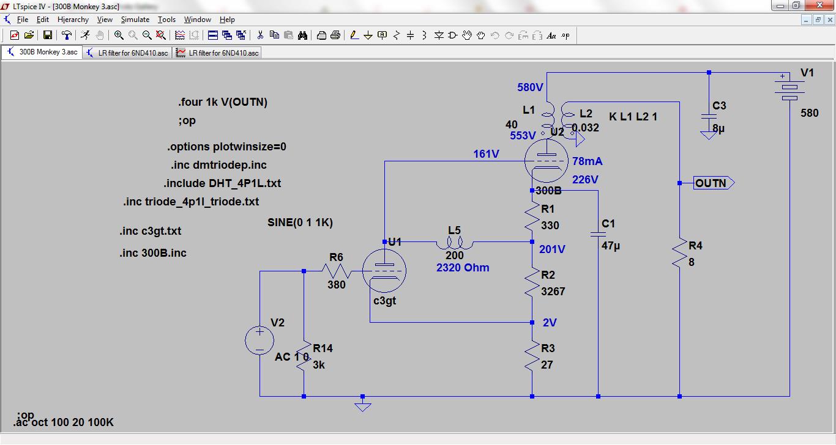
Task: Click the V2 voltage source symbol
Action: tap(259, 340)
